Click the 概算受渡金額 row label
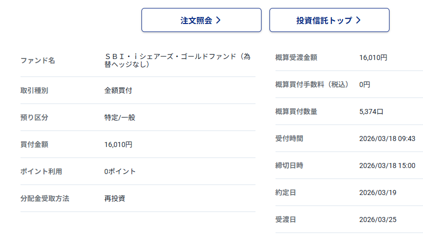The image size is (423, 234). point(296,57)
